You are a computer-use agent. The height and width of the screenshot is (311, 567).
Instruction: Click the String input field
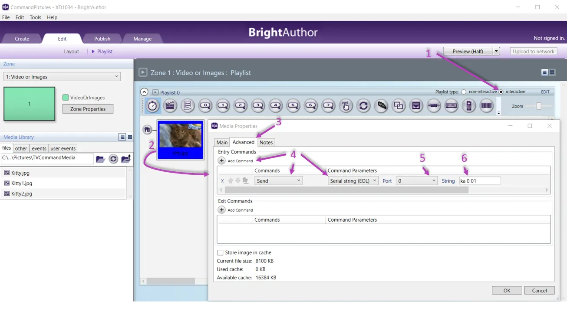[480, 181]
